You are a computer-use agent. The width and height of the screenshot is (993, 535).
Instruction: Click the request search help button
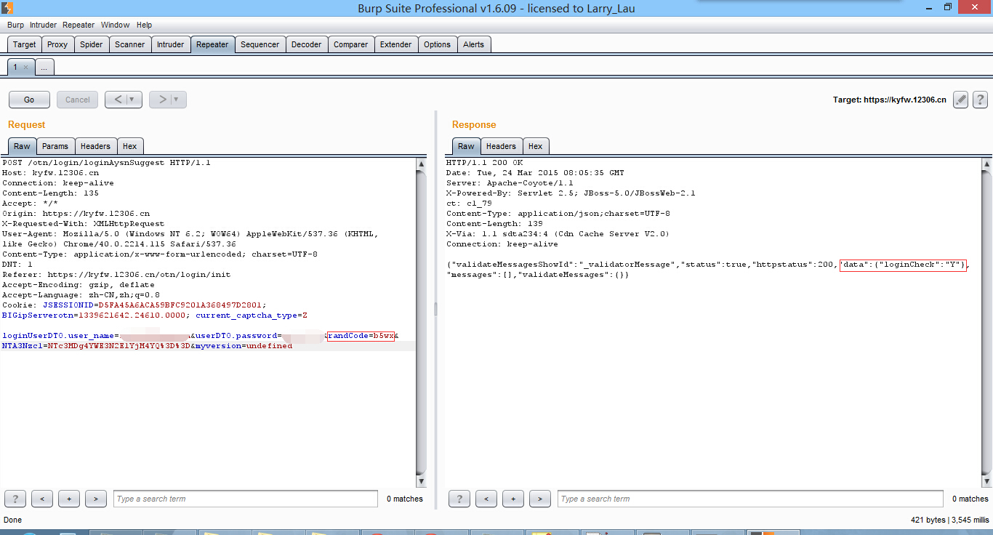coord(15,499)
